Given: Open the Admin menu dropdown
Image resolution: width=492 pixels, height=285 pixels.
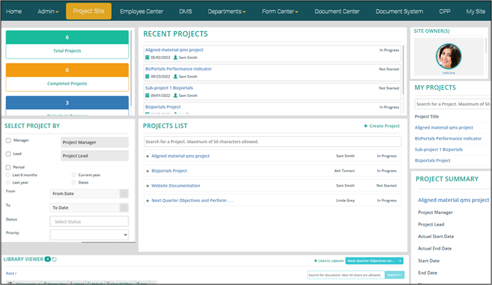Looking at the screenshot, I should pyautogui.click(x=48, y=12).
